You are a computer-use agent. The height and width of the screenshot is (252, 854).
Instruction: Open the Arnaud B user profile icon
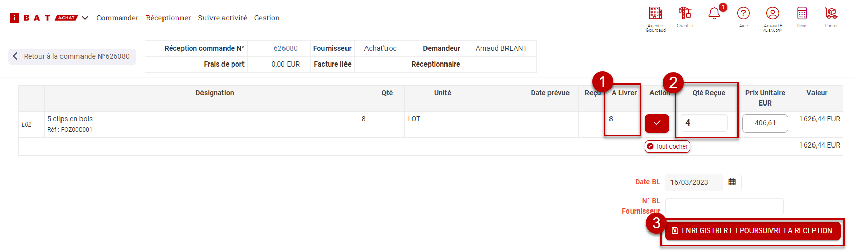tap(772, 14)
